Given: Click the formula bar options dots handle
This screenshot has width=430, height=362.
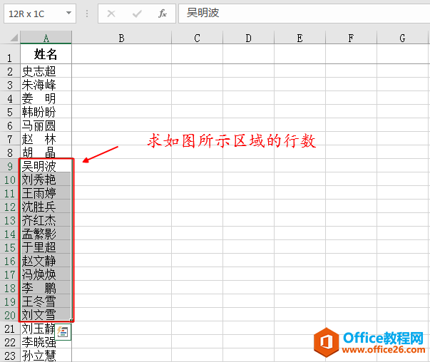Looking at the screenshot, I should (87, 14).
